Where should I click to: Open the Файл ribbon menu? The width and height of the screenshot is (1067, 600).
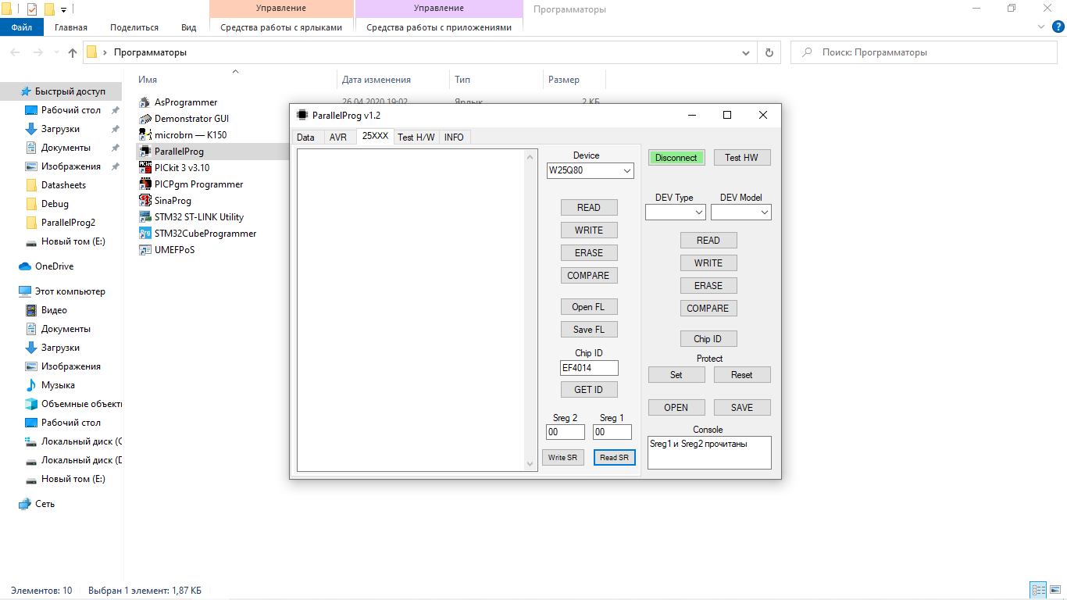(22, 27)
